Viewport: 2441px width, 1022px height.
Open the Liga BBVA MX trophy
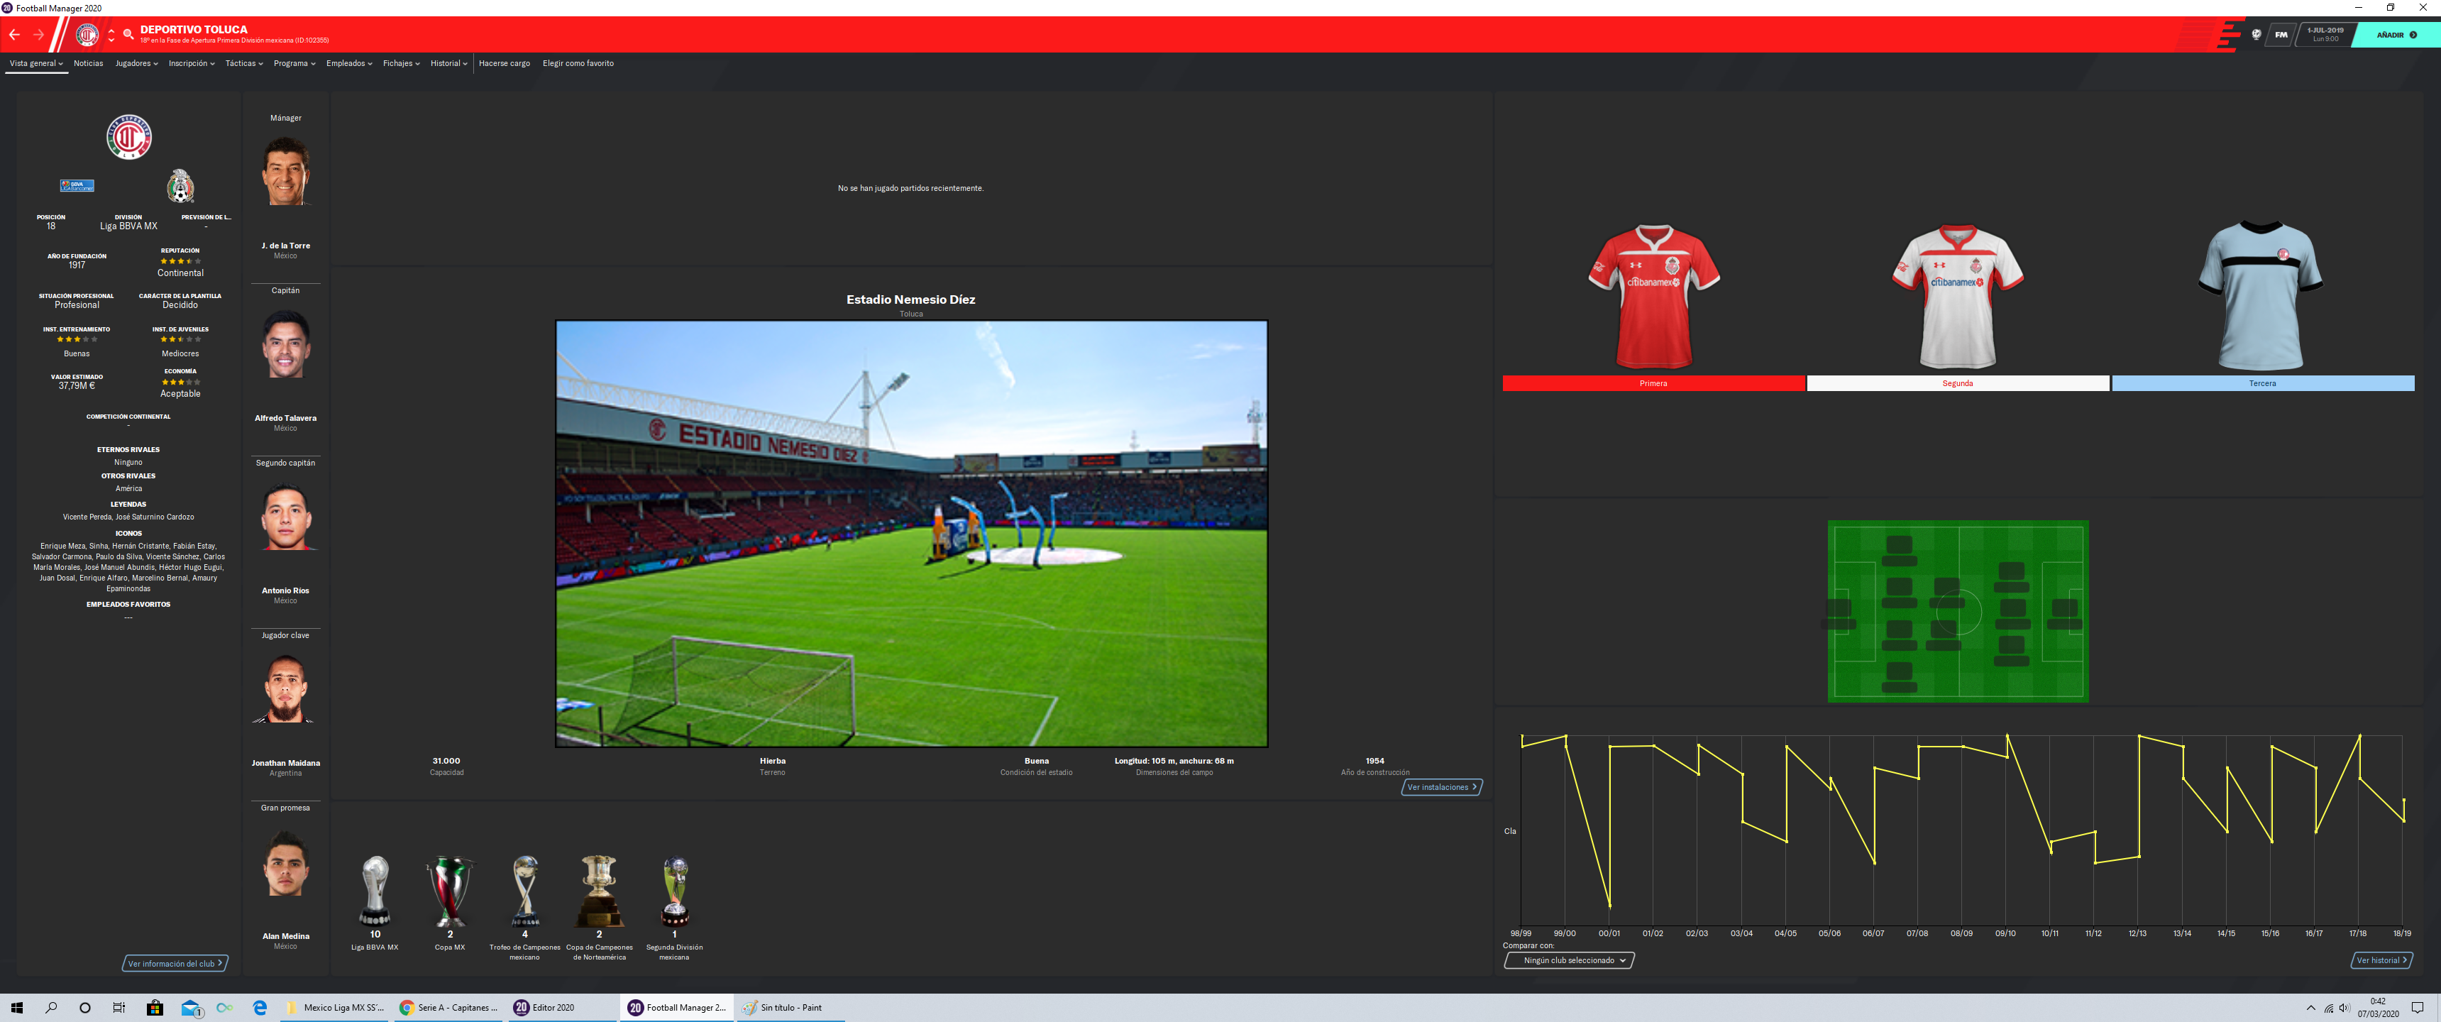click(x=375, y=890)
